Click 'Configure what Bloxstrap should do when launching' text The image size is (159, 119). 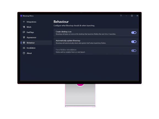(x=74, y=26)
